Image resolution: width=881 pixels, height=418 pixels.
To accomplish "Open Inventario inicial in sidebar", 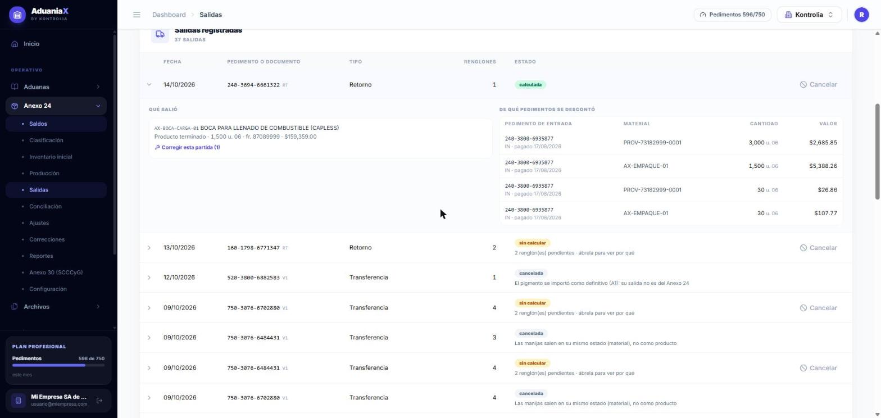I will (x=56, y=157).
